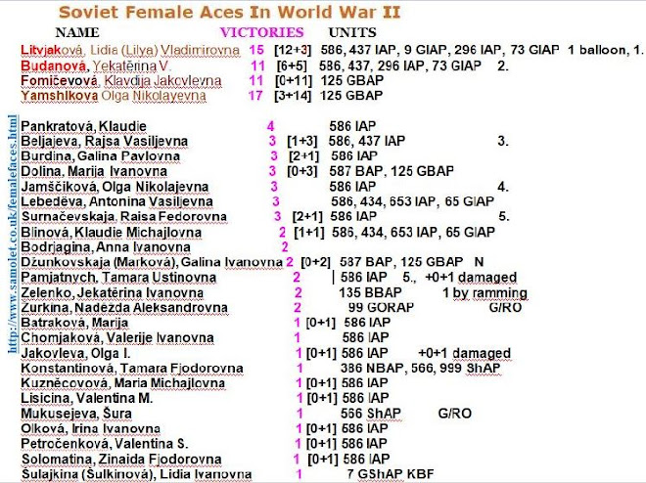This screenshot has height=483, width=646.
Task: Select the name Budanová, Yekatěrina V.
Action: pyautogui.click(x=95, y=66)
